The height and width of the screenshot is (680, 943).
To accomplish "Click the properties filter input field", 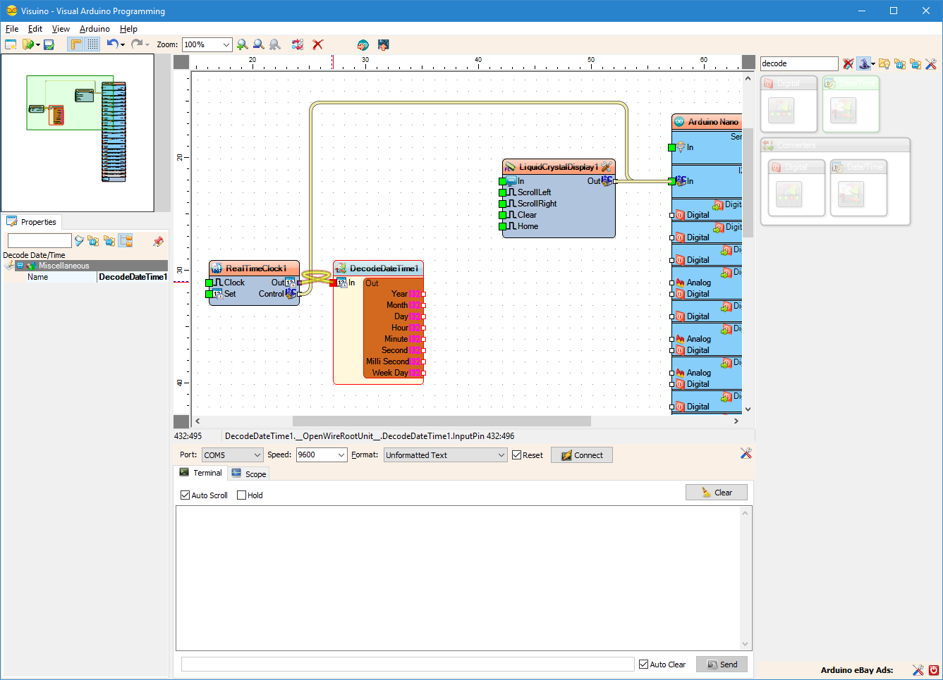I will (39, 241).
